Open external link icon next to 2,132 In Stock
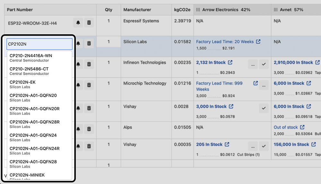The image size is (321, 184). (230, 63)
